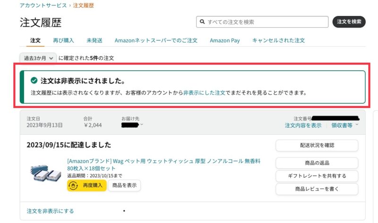Click the 商品の返品 button
378x223 pixels.
pos(317,163)
